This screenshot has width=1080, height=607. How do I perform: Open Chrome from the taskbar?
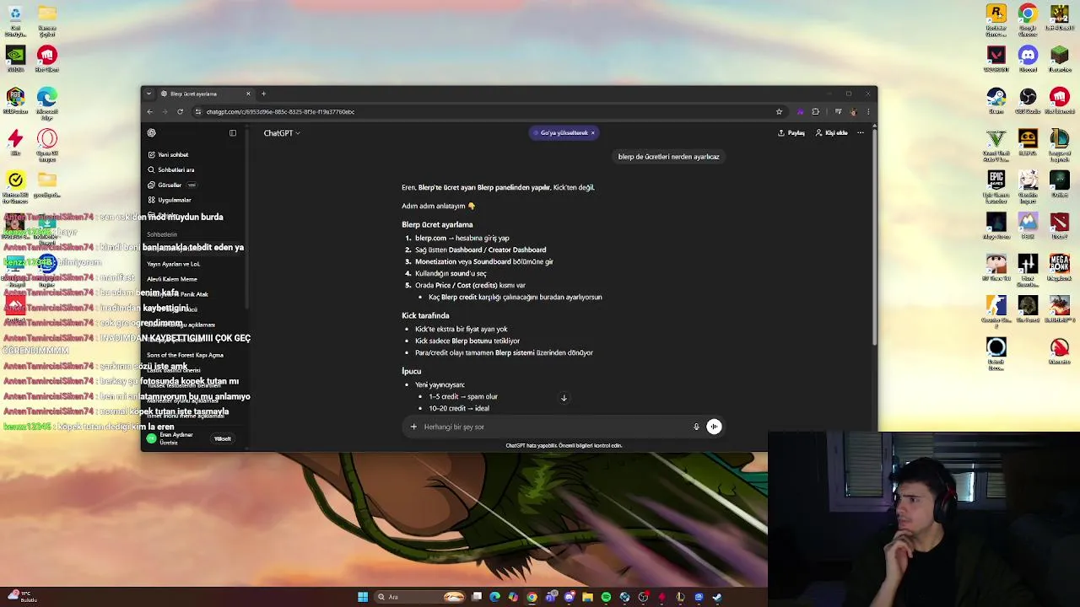pos(532,597)
